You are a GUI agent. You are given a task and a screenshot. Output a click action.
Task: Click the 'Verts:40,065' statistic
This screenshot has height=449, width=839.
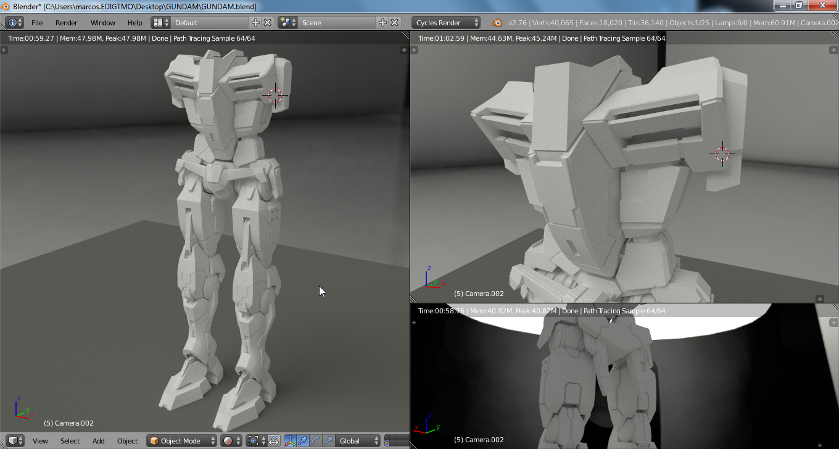pyautogui.click(x=553, y=23)
